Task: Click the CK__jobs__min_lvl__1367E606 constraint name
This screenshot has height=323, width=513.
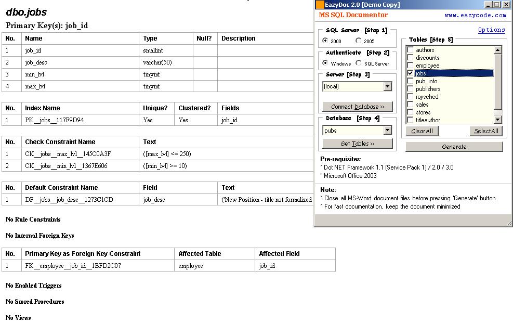Action: 66,166
